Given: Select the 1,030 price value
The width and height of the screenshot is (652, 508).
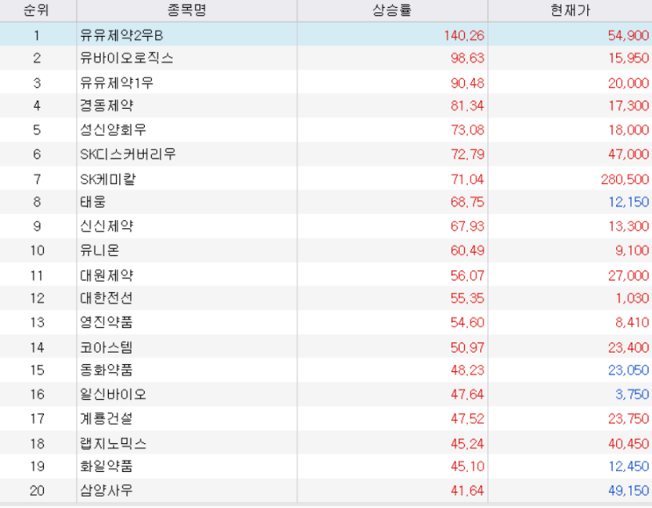Looking at the screenshot, I should pos(632,297).
